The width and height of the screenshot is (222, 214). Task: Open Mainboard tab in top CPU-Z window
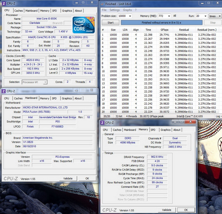pyautogui.click(x=31, y=10)
